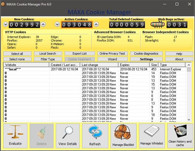Image resolution: width=195 pixels, height=151 pixels.
Task: Sort by Size column header
Action: (x=154, y=65)
